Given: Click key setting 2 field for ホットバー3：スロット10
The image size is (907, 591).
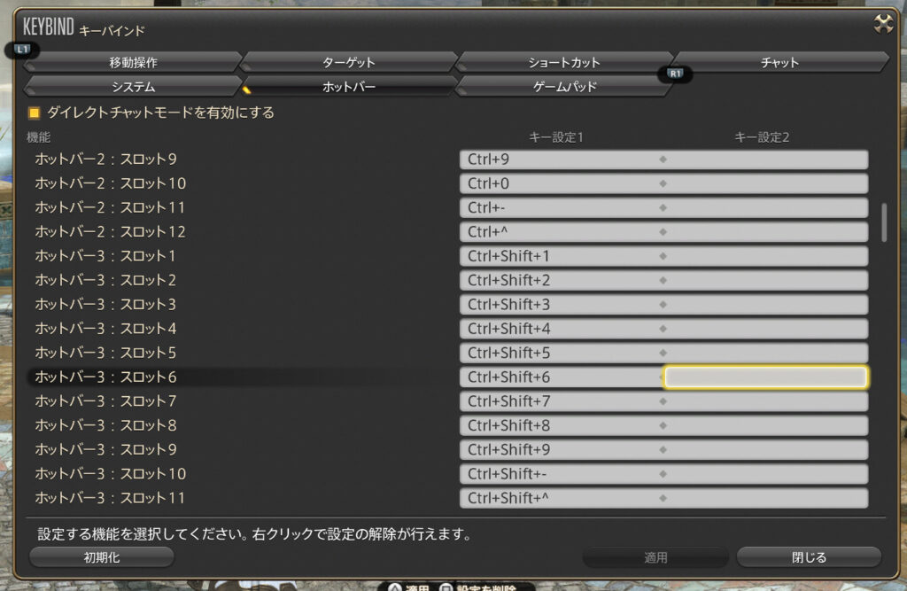Looking at the screenshot, I should coord(766,474).
